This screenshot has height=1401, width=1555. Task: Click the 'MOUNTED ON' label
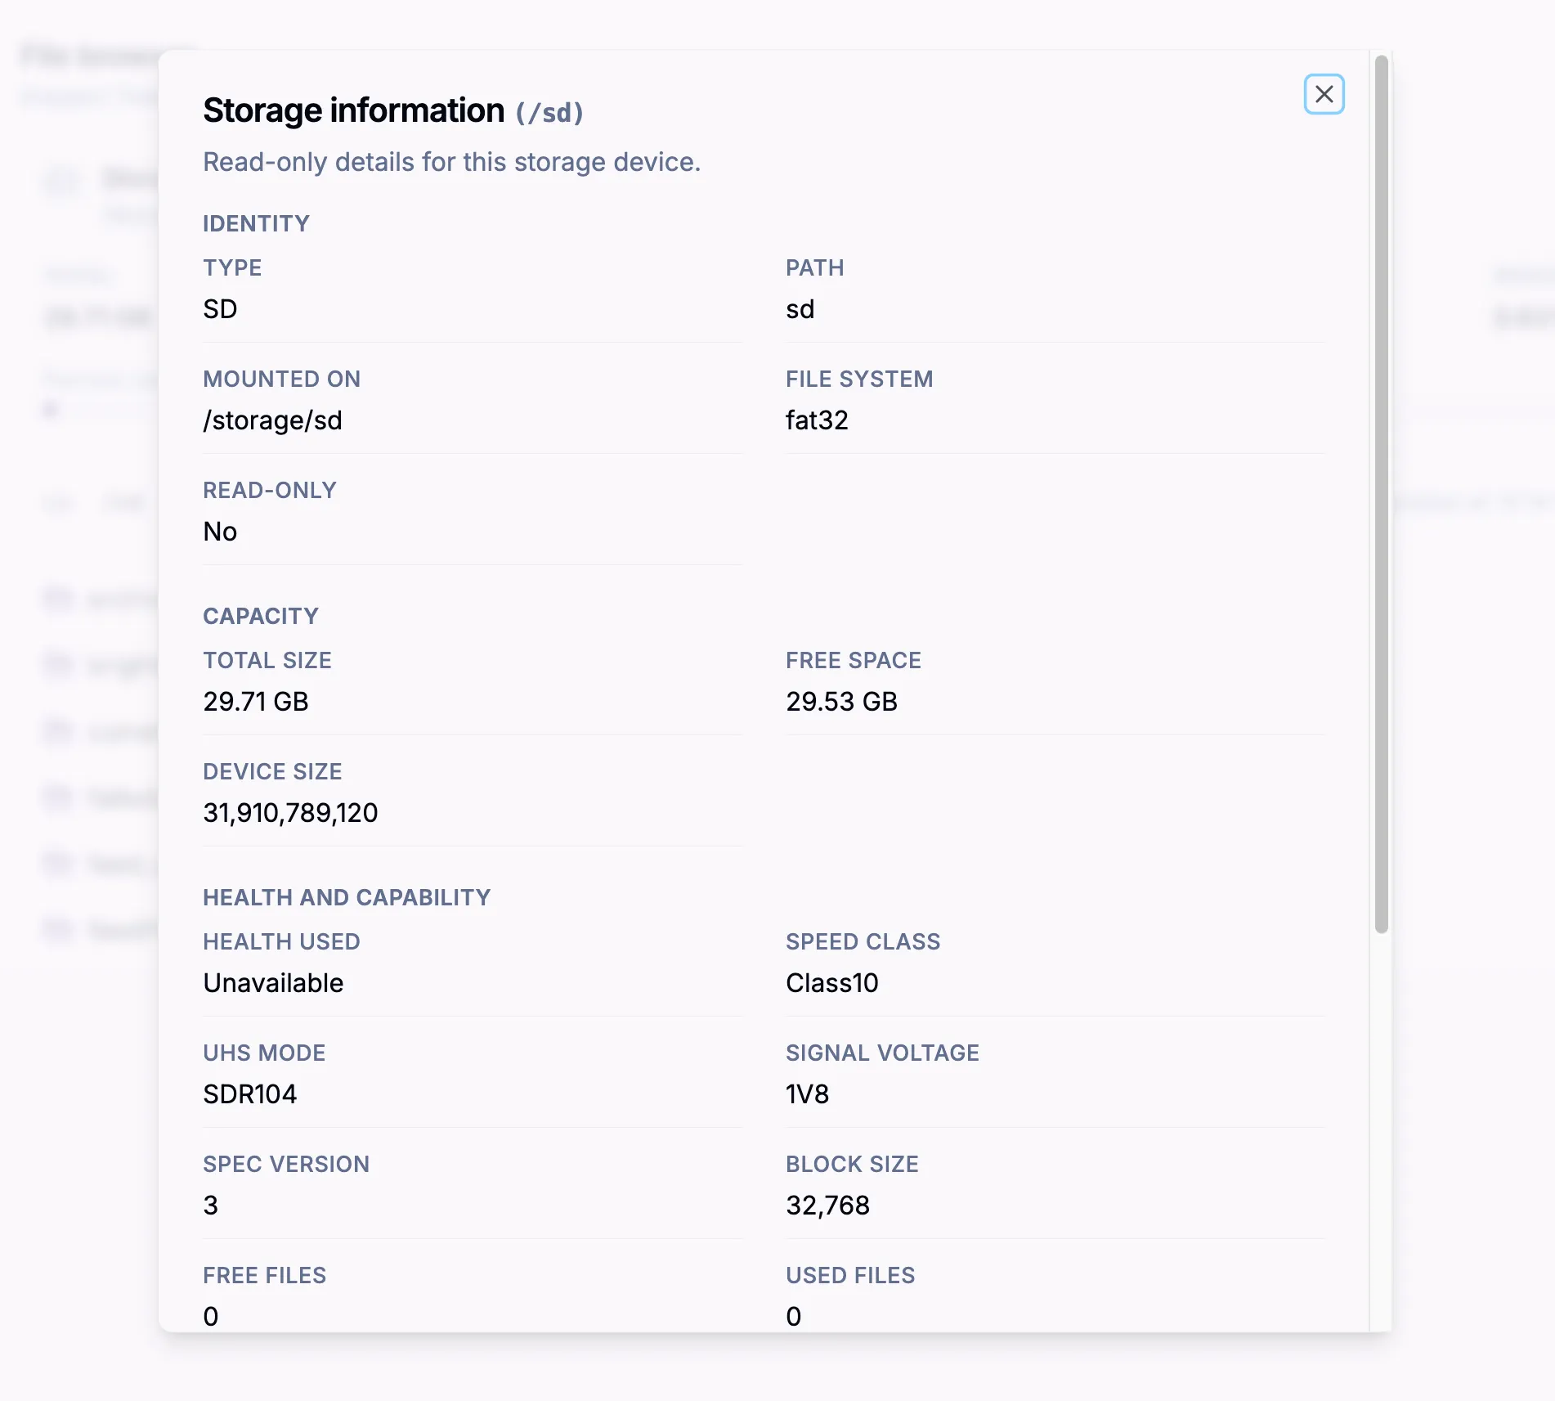click(281, 379)
